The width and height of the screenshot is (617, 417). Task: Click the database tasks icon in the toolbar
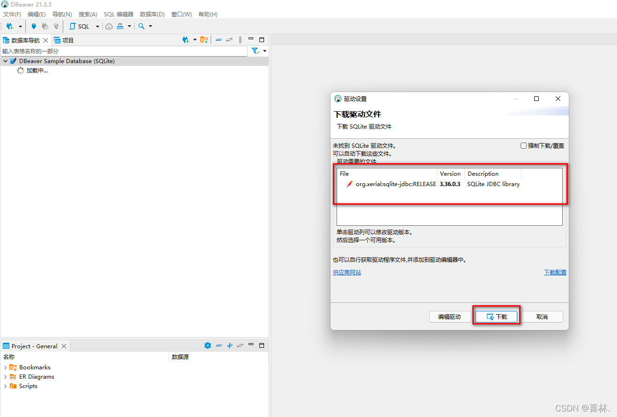coord(120,26)
